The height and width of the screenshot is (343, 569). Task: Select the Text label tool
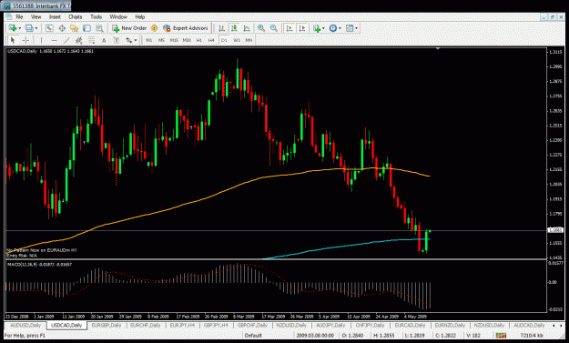(117, 40)
